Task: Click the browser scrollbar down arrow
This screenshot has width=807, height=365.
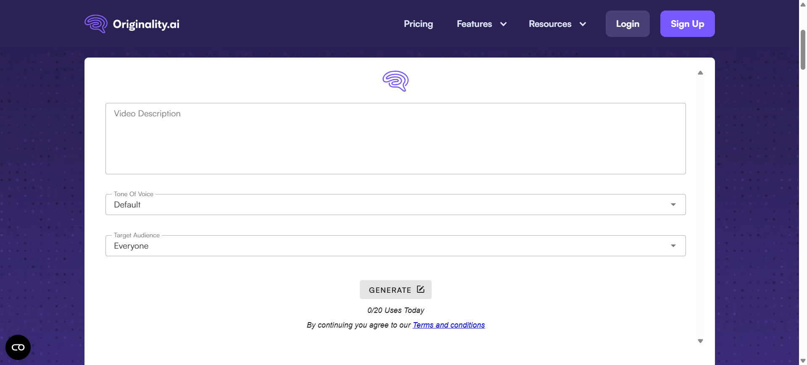Action: tap(803, 361)
